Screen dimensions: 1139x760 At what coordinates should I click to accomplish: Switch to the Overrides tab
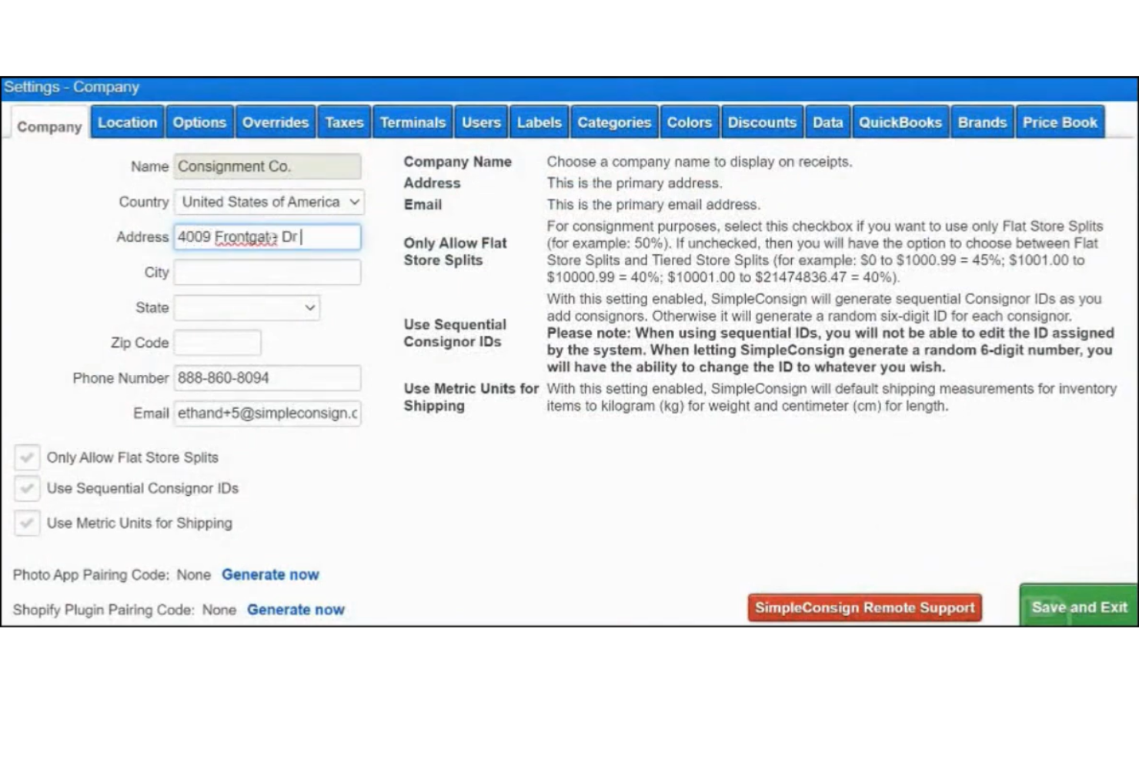coord(275,122)
